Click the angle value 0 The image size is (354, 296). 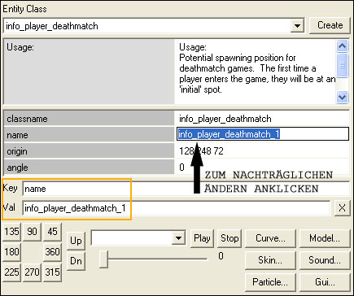pyautogui.click(x=181, y=168)
